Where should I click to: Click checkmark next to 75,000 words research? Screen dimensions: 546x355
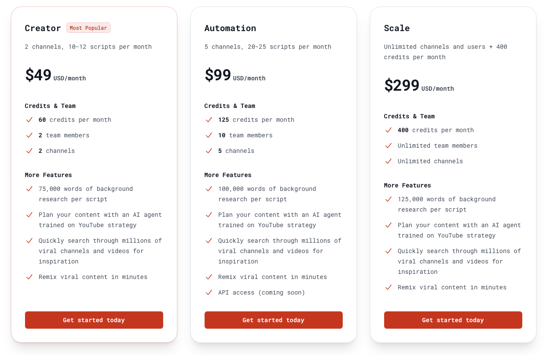coord(29,189)
